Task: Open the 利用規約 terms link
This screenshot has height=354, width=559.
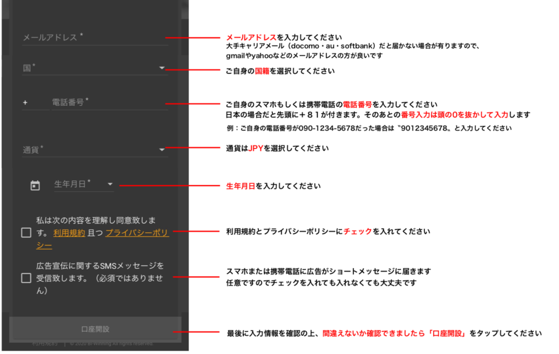Action: tap(68, 232)
